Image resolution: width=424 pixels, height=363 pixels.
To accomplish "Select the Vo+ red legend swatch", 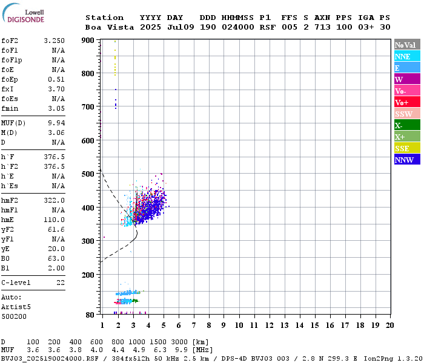I will [x=407, y=102].
